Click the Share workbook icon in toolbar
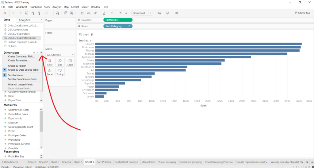 click(x=176, y=13)
